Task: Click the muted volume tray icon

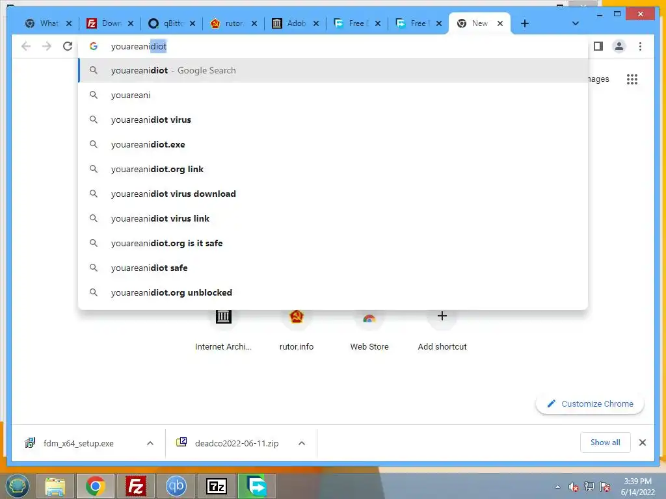Action: click(573, 487)
